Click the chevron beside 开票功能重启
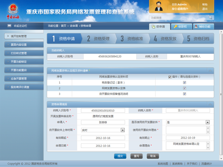Screen dimensions: 223x167 tap(8, 70)
